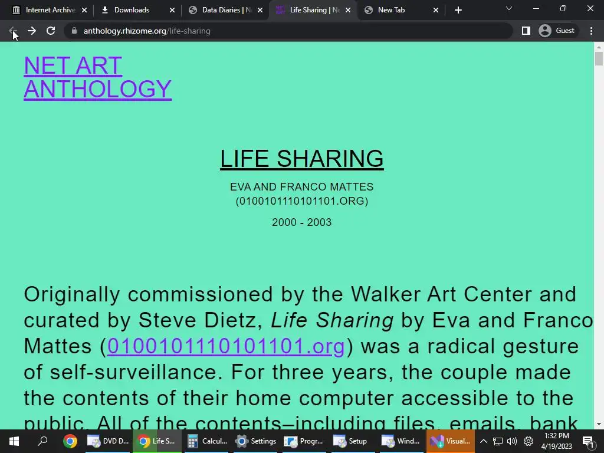Click the page scrollbar thumb
This screenshot has height=453, width=604.
click(599, 59)
